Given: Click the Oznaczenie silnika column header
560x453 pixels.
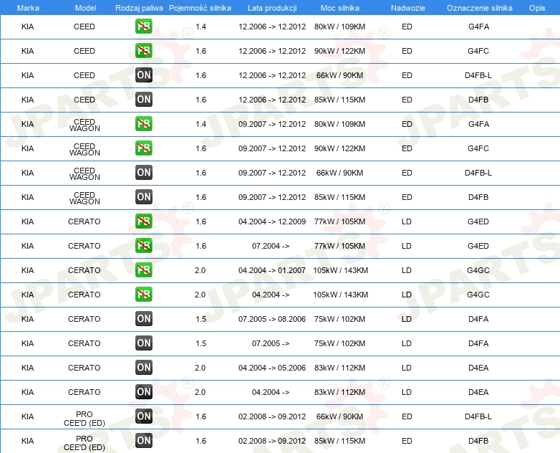Looking at the screenshot, I should click(x=479, y=8).
